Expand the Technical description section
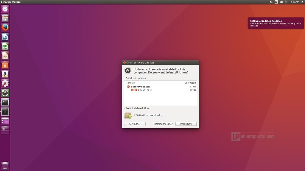The width and height of the screenshot is (305, 171). click(136, 108)
